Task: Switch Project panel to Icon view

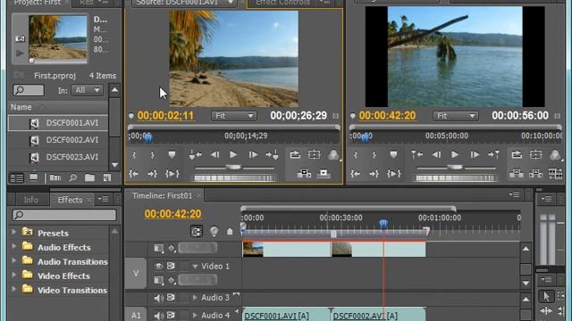Action: tap(34, 177)
